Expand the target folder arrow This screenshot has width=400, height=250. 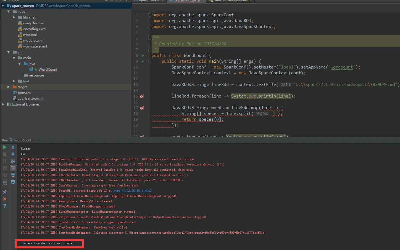click(x=9, y=87)
